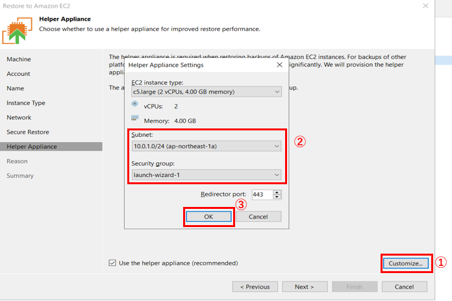
Task: Open the EC2 instance type dropdown
Action: coord(207,92)
